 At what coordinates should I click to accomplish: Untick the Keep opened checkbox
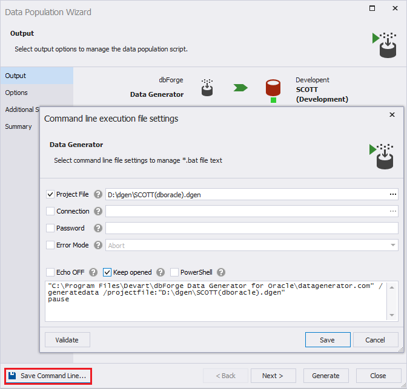pos(107,272)
